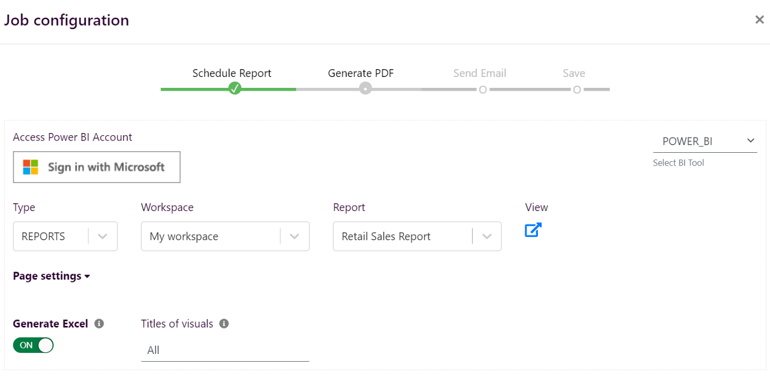This screenshot has width=770, height=382.
Task: Click the green checkmark step marker
Action: click(235, 88)
